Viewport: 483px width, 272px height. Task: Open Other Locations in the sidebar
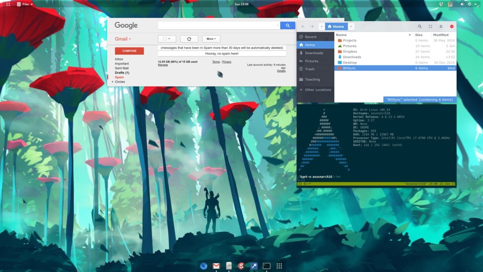(316, 90)
